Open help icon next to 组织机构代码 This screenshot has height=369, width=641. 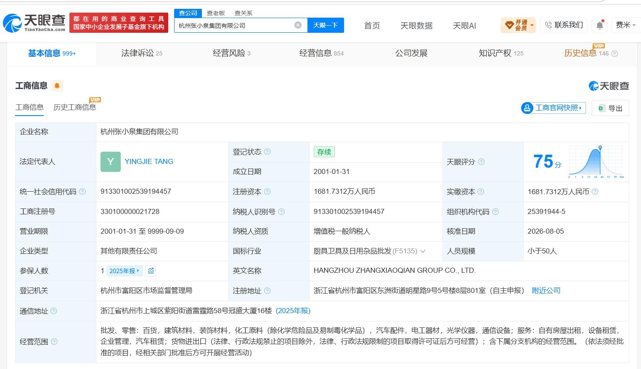click(495, 212)
